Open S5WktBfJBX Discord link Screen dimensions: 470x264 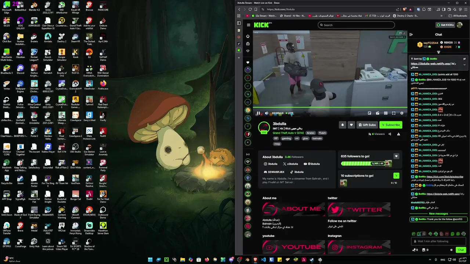(x=274, y=172)
